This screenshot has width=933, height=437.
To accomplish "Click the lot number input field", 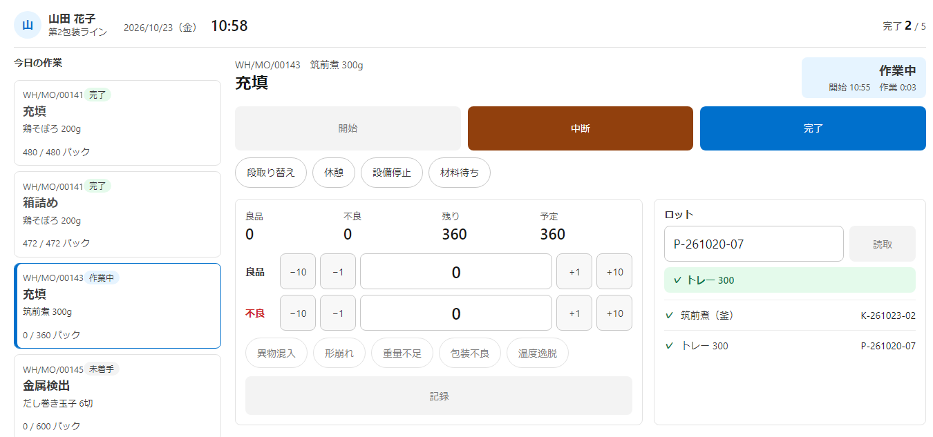I will tap(754, 244).
